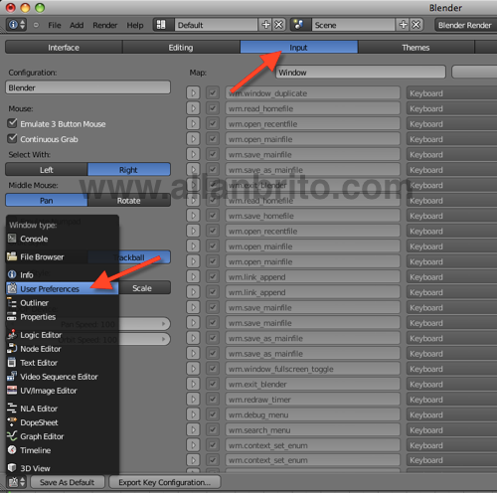The height and width of the screenshot is (493, 497).
Task: Click the Scale zoom style button
Action: (144, 288)
